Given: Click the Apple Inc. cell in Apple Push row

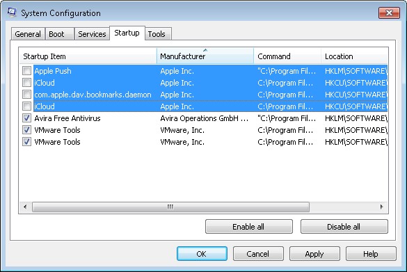Looking at the screenshot, I should pos(177,71).
